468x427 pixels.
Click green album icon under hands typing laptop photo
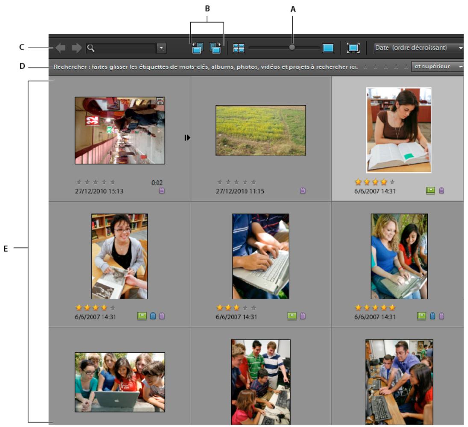click(x=292, y=316)
